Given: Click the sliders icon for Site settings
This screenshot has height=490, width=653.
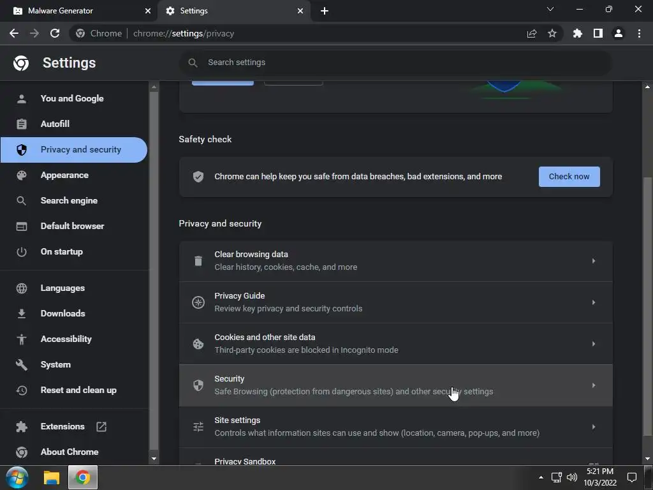Looking at the screenshot, I should (x=198, y=427).
